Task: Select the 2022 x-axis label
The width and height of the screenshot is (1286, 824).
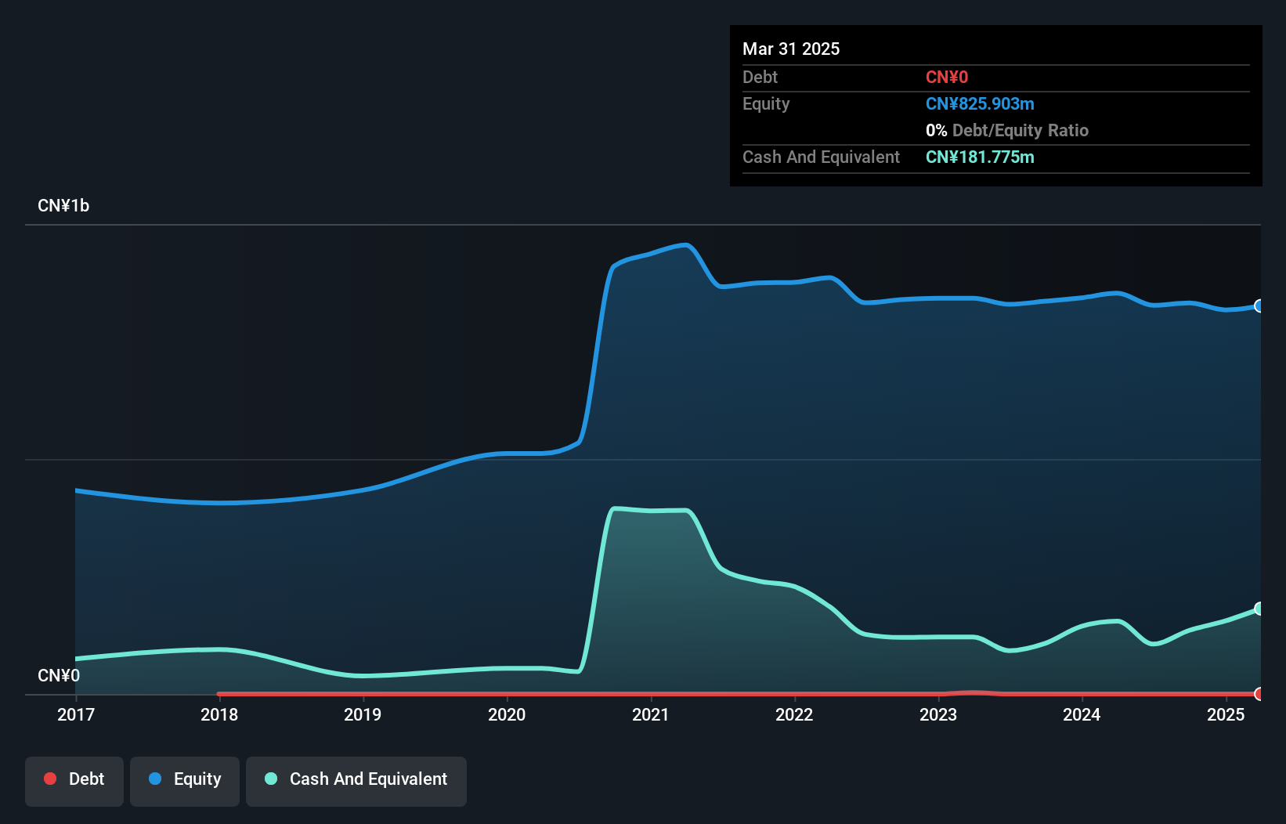Action: [794, 714]
